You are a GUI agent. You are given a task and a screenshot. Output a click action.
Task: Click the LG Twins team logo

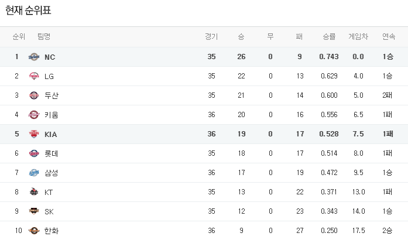click(34, 76)
